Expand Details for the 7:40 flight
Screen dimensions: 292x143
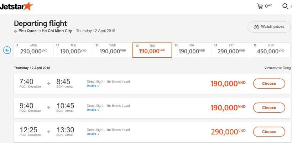(x=93, y=86)
